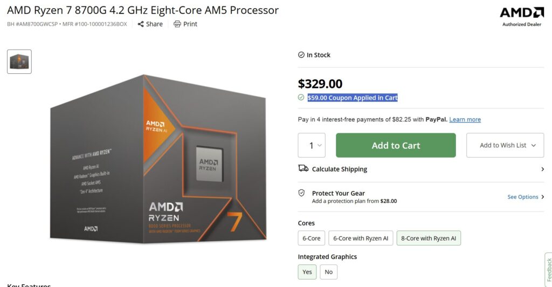Select the 6-Core option
The height and width of the screenshot is (287, 552).
pos(312,238)
